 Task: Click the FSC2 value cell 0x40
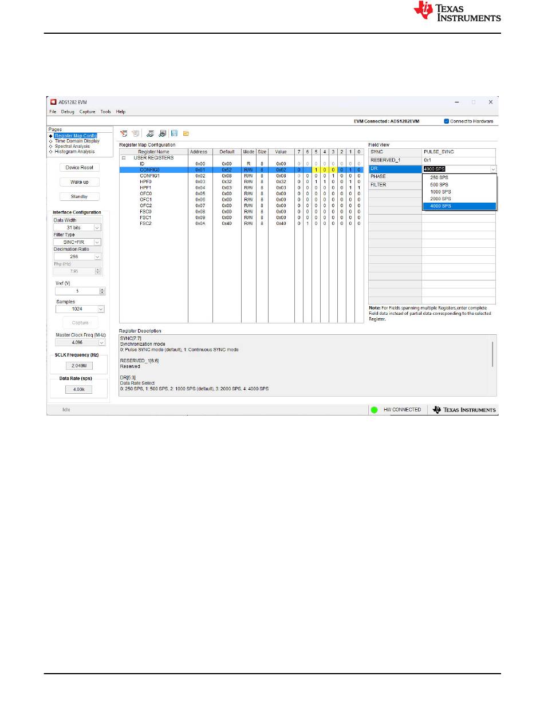(281, 223)
